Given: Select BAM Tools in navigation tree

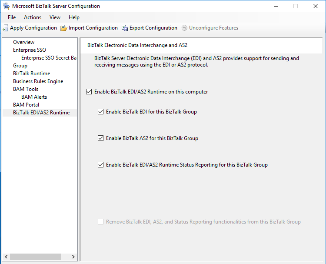Looking at the screenshot, I should 26,89.
